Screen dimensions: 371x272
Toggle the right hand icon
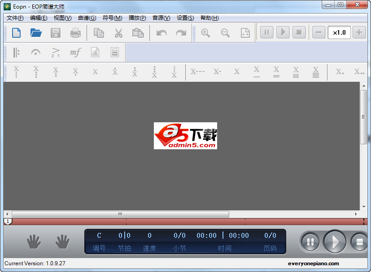point(62,241)
